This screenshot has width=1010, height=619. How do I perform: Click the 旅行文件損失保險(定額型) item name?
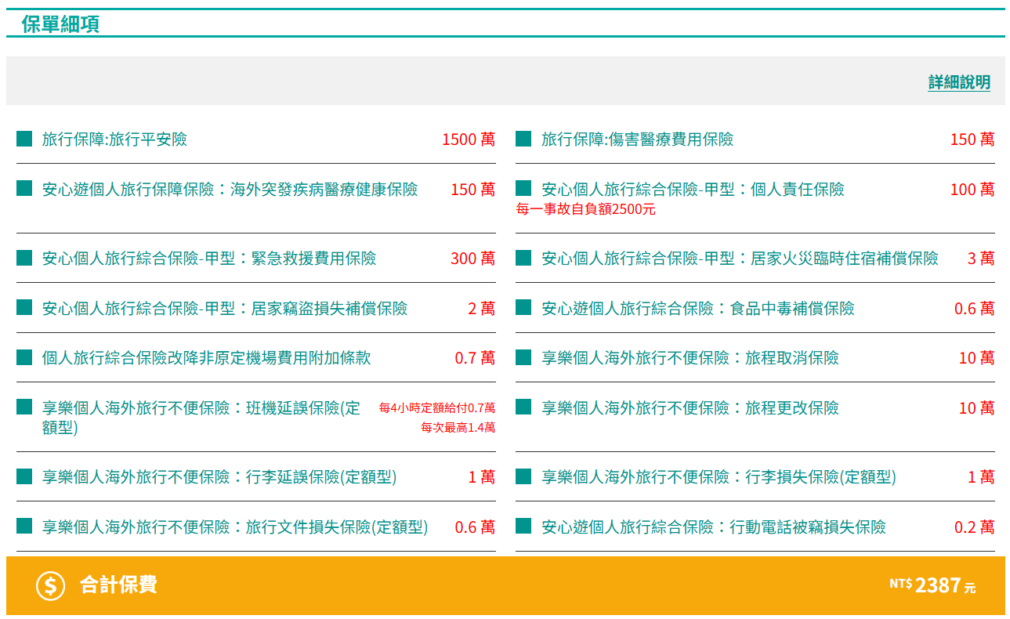point(234,527)
